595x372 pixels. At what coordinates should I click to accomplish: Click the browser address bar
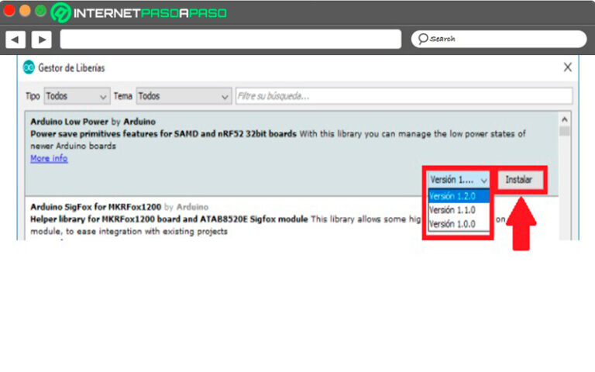[x=230, y=39]
